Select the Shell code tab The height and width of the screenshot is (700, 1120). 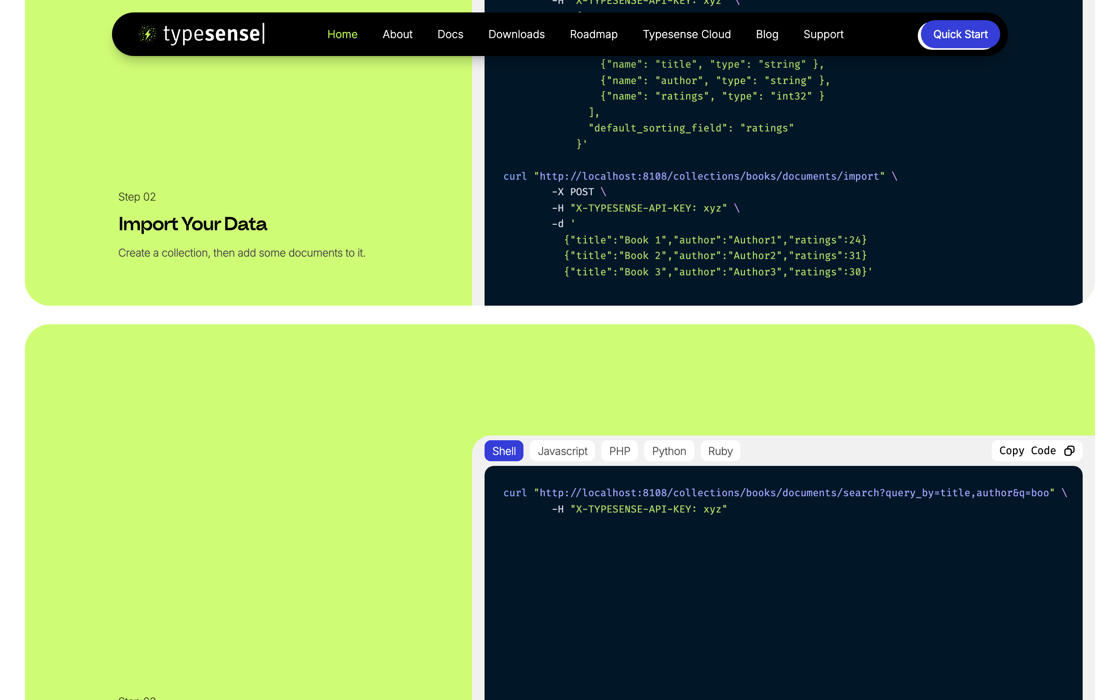coord(504,451)
